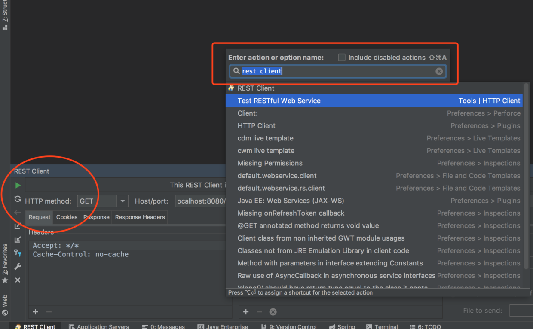Viewport: 533px width, 329px height.
Task: Enable the Include disabled actions checkbox
Action: [x=342, y=57]
